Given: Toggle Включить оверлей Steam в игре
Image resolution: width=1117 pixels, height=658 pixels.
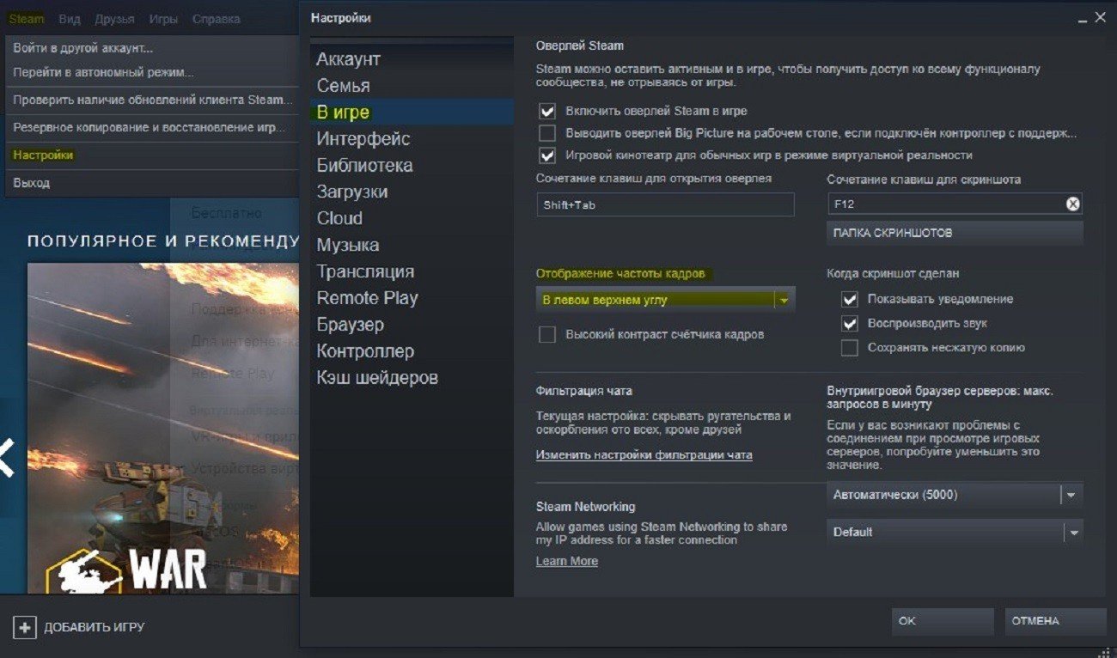Looking at the screenshot, I should (x=547, y=111).
